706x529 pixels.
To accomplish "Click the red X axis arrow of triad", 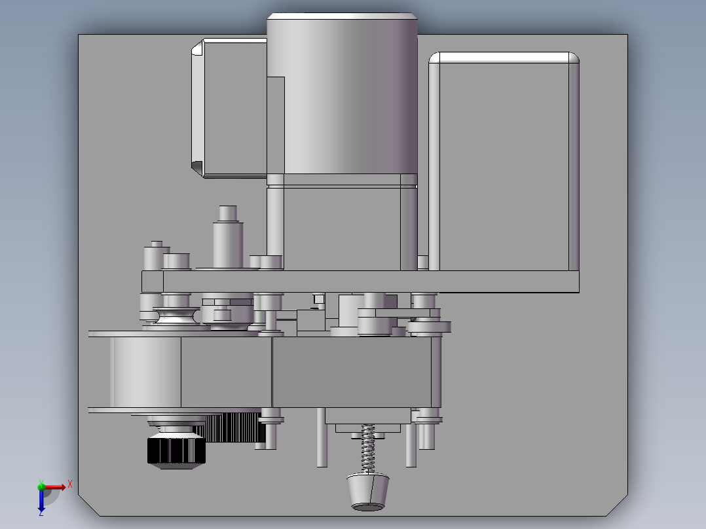I will 55,487.
